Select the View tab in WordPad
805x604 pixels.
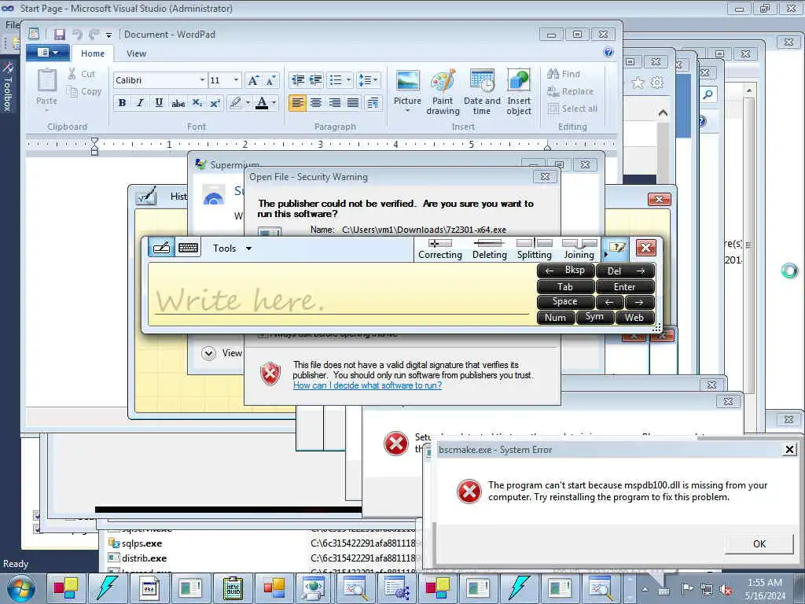point(136,53)
